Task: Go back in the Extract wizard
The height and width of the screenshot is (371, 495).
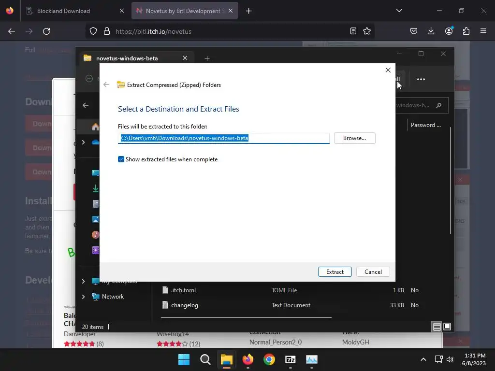Action: (106, 85)
